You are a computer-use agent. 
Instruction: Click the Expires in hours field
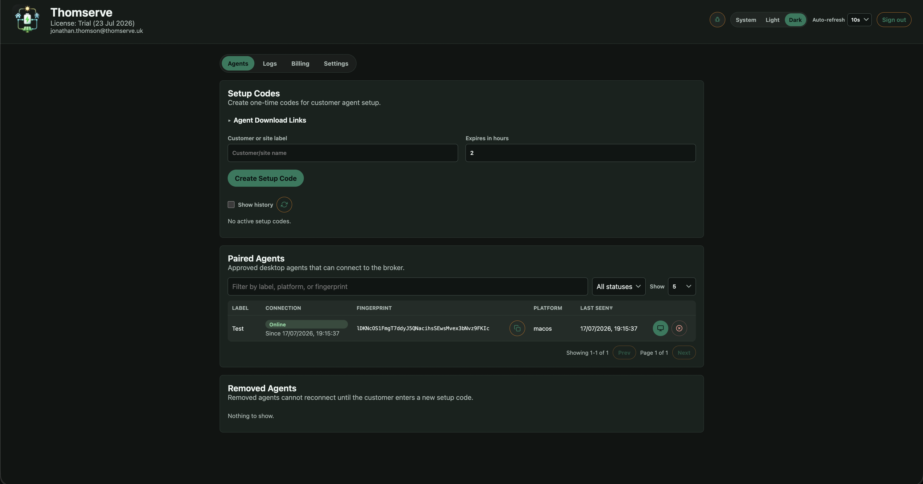[x=580, y=153]
